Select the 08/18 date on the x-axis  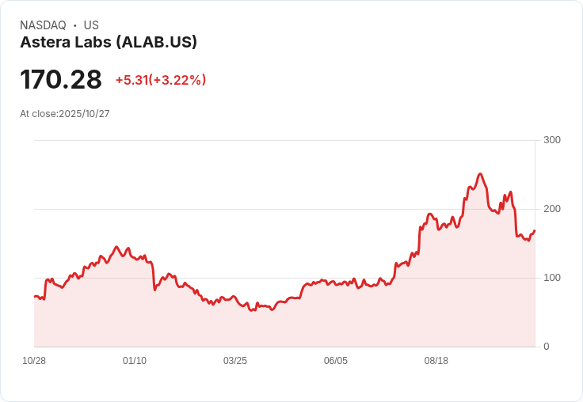coord(436,361)
